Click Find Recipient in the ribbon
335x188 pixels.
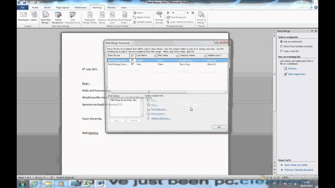[176, 17]
